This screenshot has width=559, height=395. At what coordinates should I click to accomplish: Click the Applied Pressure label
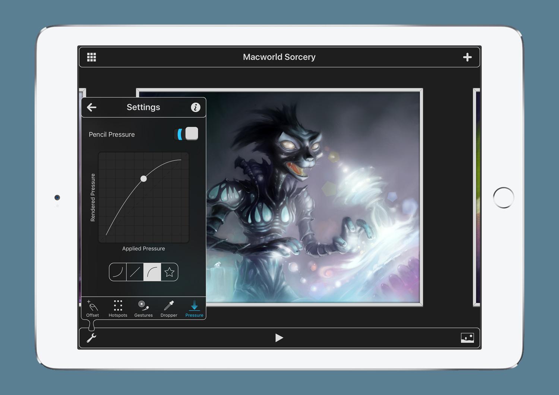[x=143, y=249]
